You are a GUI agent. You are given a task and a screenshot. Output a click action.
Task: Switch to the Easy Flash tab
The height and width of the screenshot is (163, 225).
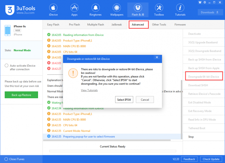[x=53, y=24]
